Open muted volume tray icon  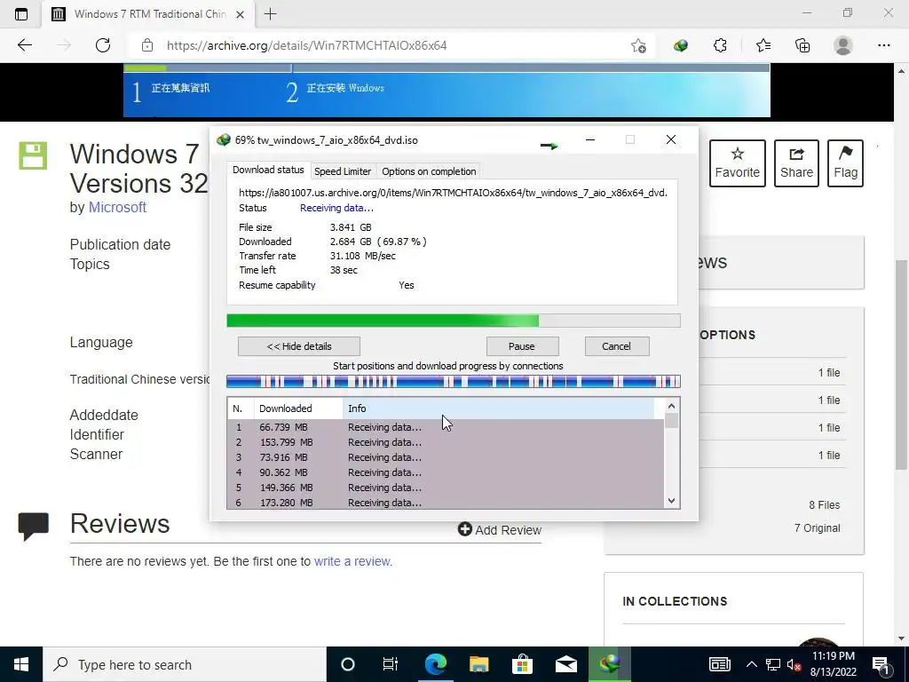(794, 664)
